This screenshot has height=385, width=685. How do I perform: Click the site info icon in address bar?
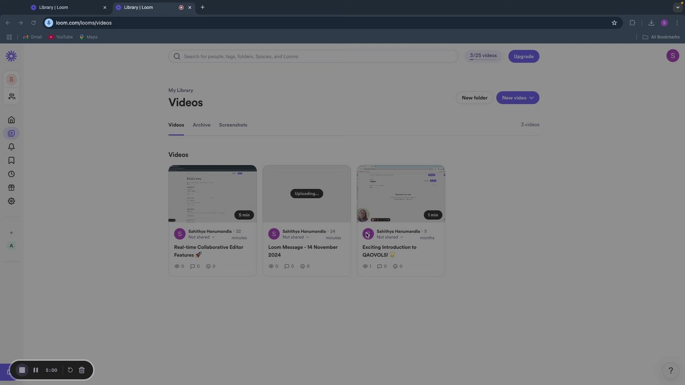coord(49,22)
